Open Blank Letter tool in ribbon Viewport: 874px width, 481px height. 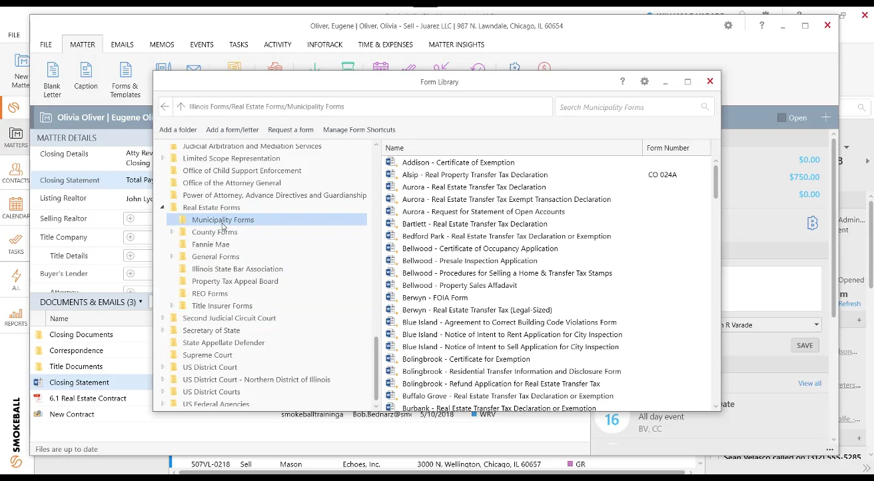[52, 79]
